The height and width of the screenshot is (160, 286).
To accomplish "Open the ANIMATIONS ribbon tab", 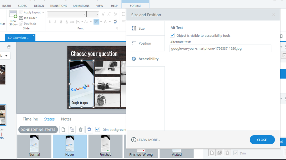I will click(x=81, y=6).
